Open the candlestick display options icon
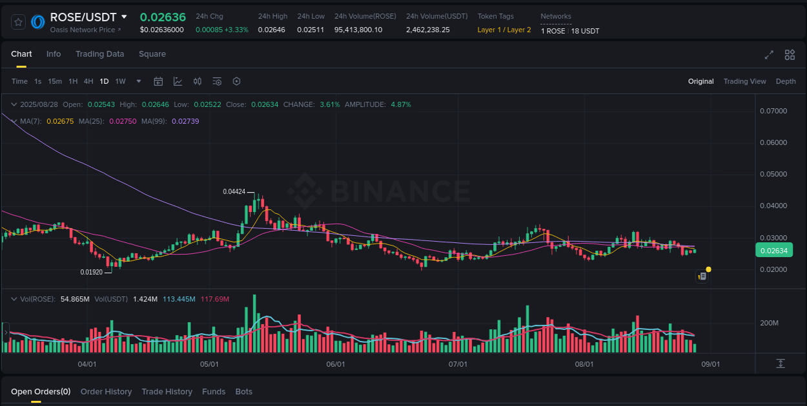Image resolution: width=807 pixels, height=406 pixels. point(198,81)
